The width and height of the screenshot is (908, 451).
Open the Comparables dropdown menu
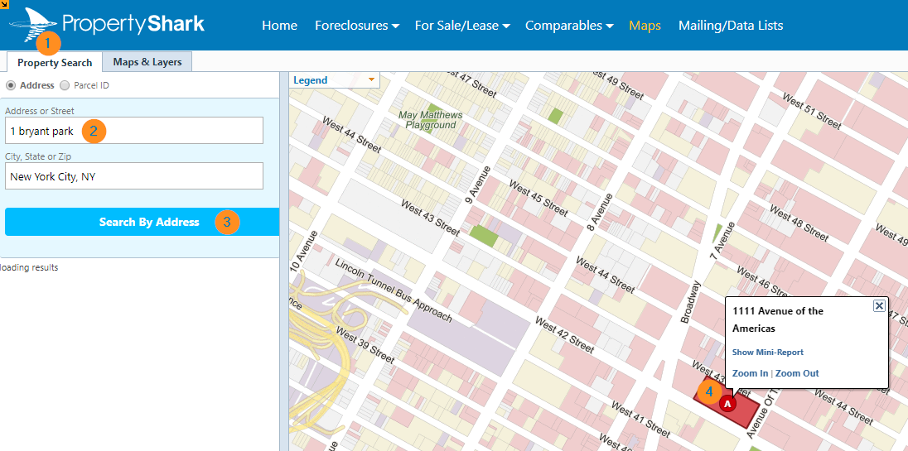(x=569, y=26)
